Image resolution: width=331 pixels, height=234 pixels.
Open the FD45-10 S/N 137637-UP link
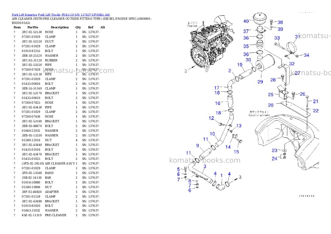tap(86, 15)
